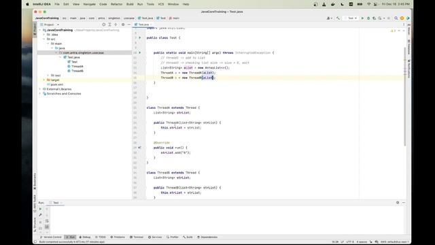
Task: Expand the .idea folder
Action: (x=43, y=35)
